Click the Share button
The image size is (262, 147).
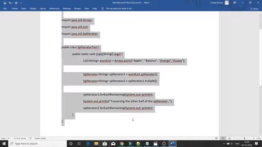pos(254,9)
